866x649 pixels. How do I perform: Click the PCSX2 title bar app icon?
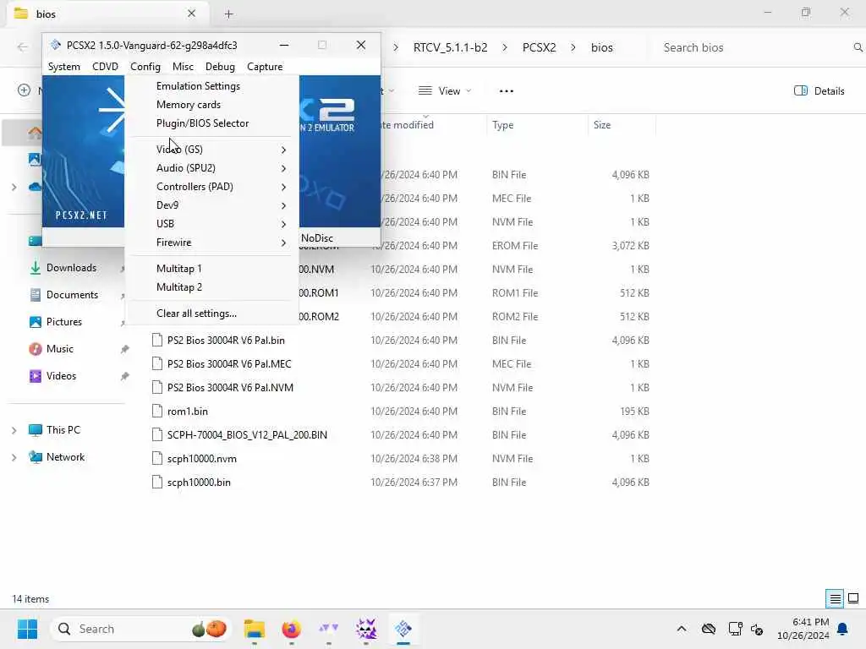click(x=55, y=46)
